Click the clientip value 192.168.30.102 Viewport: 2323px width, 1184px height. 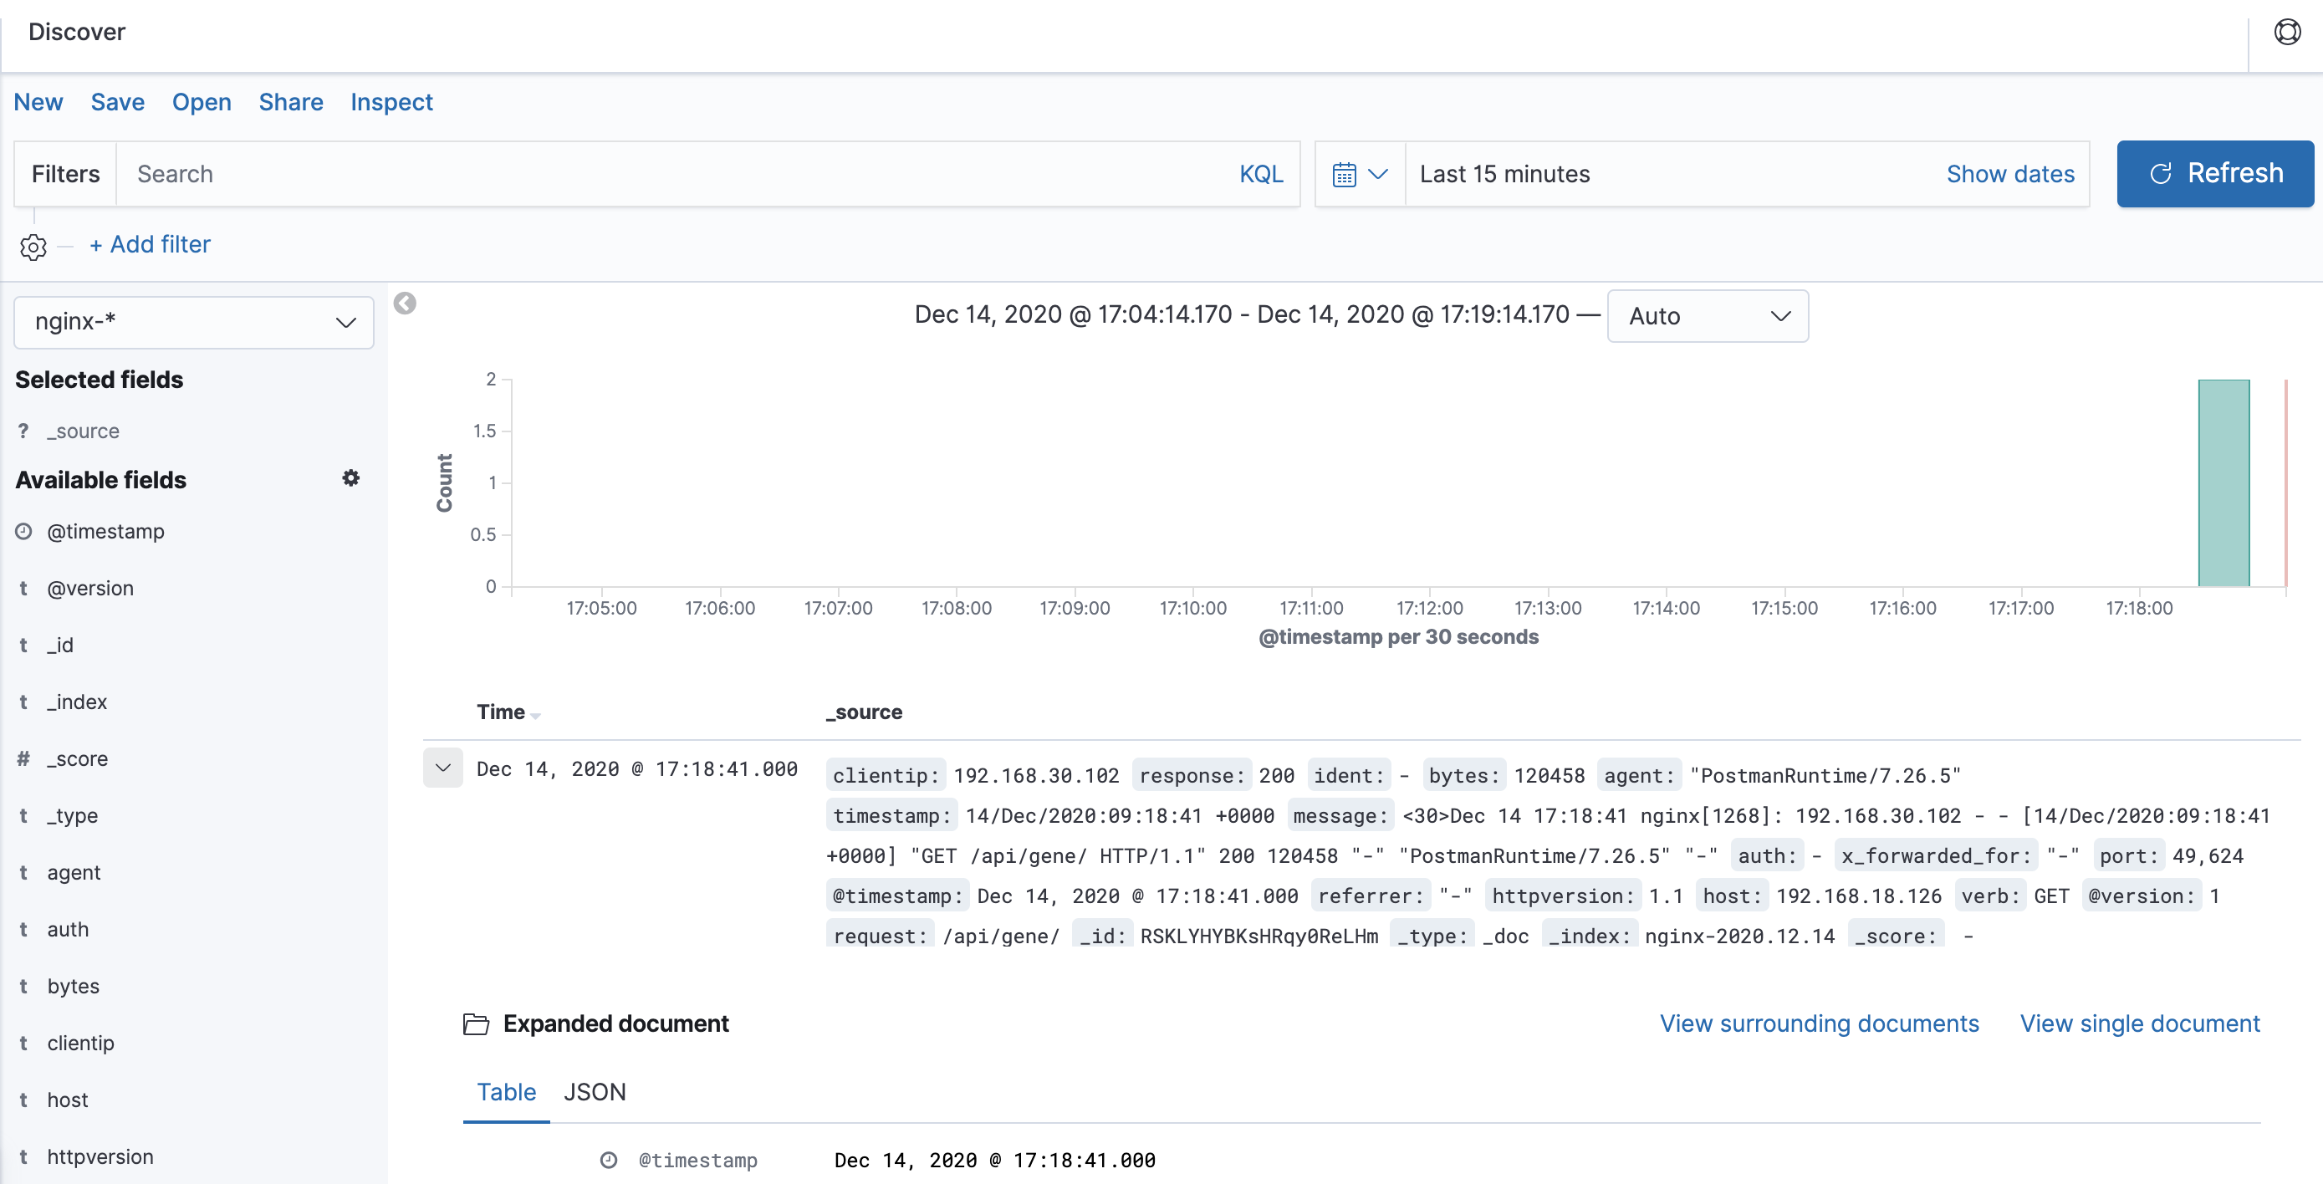(1035, 775)
